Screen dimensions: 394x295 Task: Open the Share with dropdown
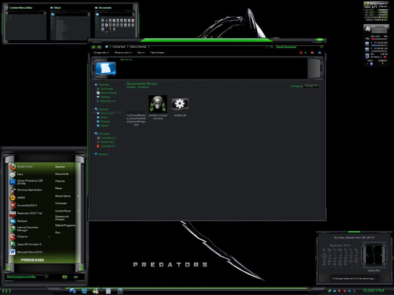pos(123,53)
